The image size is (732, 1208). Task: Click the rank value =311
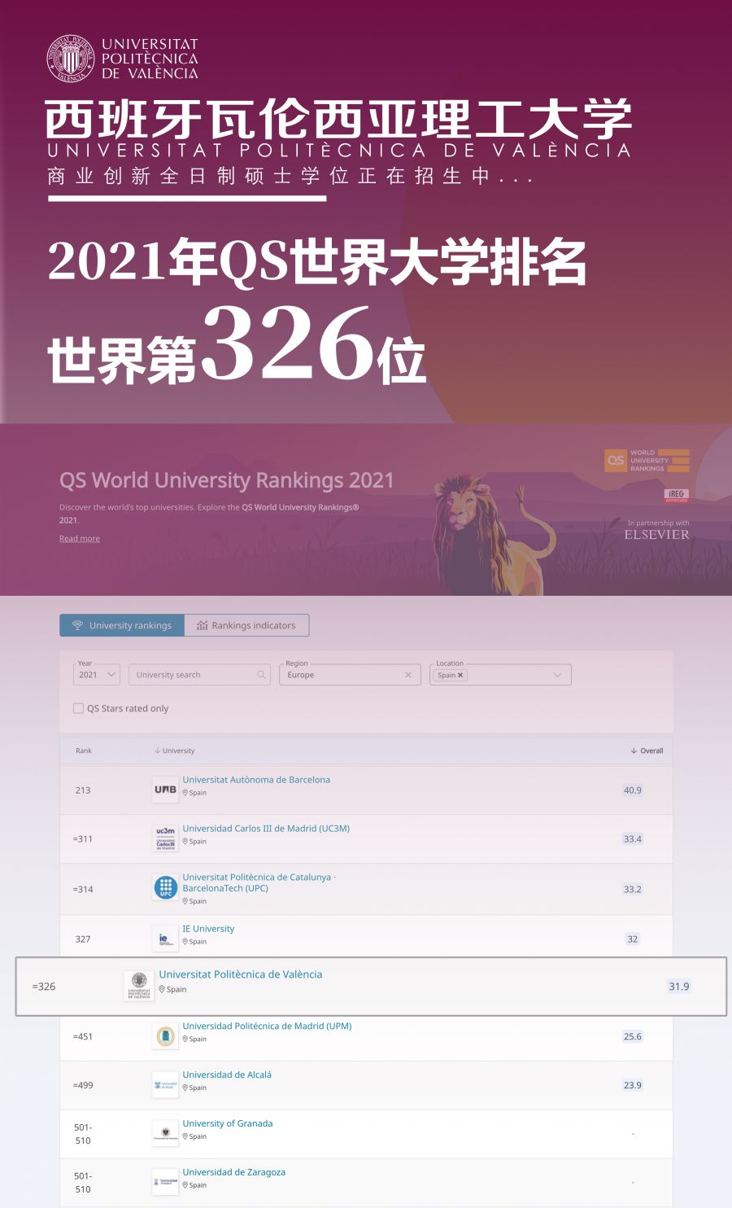point(83,839)
